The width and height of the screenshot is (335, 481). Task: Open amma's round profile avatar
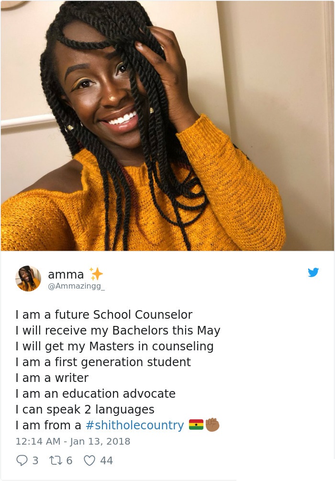(28, 279)
